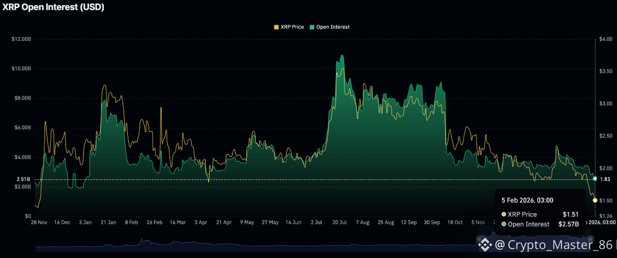Click the green dot beside Open Interest in tooltip
The width and height of the screenshot is (617, 258).
click(x=504, y=224)
